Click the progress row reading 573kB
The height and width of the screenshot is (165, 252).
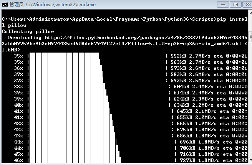pyautogui.click(x=131, y=68)
